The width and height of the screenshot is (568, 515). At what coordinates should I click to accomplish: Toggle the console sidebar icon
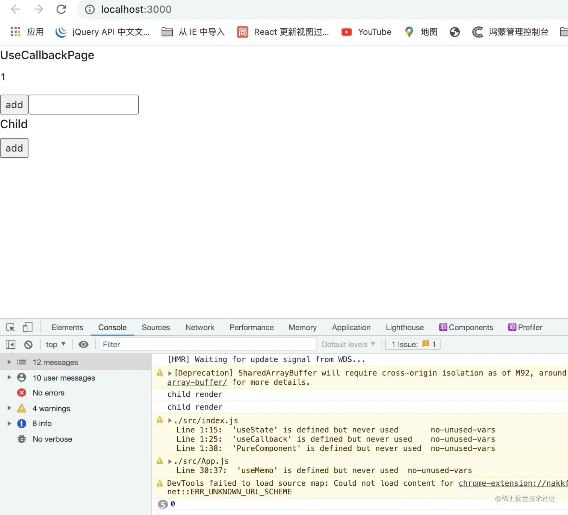click(x=11, y=344)
